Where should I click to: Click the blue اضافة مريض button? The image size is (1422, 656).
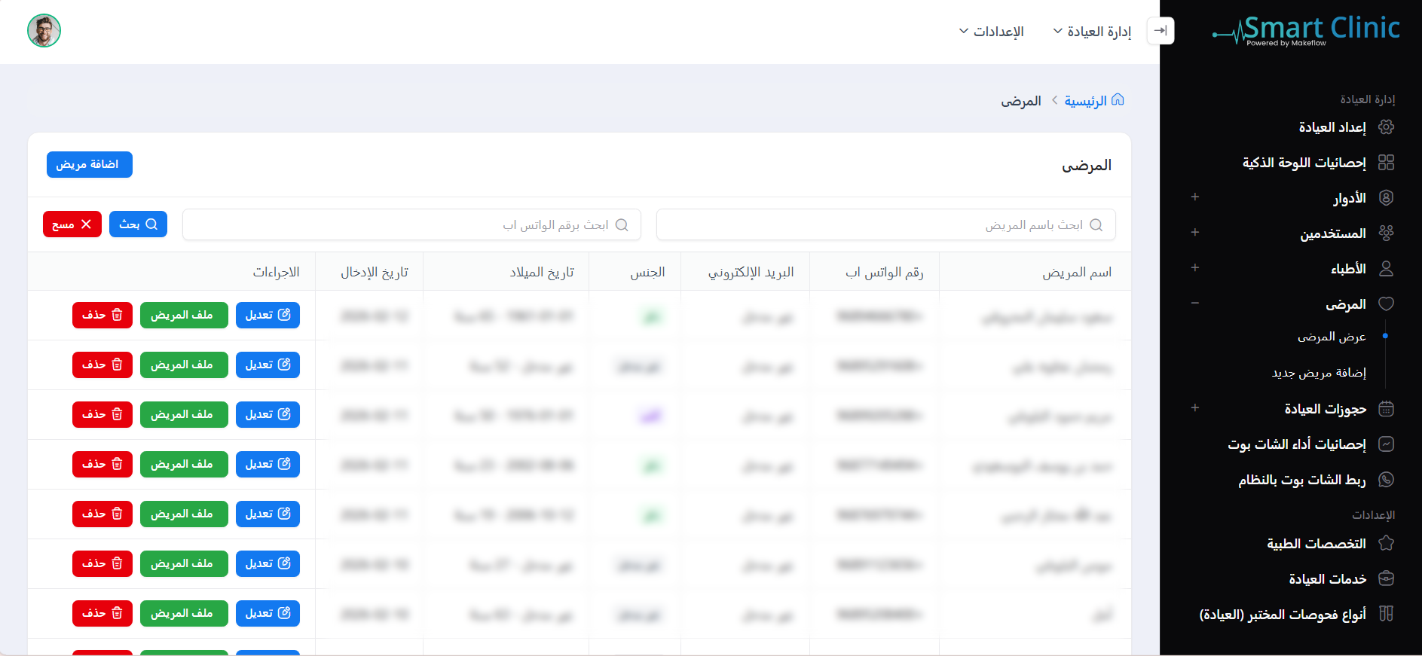coord(90,165)
